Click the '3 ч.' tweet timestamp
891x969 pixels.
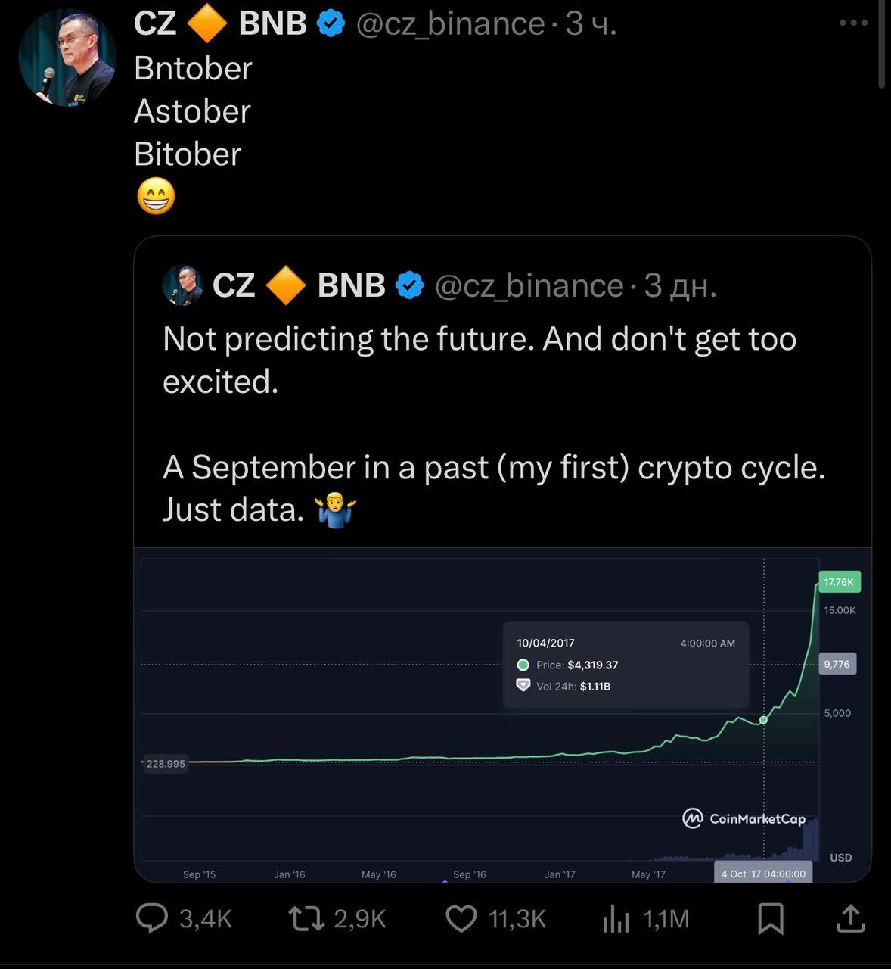(591, 23)
